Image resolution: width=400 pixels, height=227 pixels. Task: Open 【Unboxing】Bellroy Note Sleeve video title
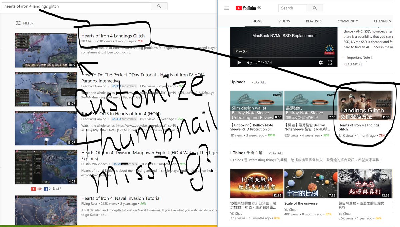[252, 127]
